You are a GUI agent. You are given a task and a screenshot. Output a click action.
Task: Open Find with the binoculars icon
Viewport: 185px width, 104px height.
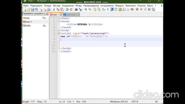[76, 10]
